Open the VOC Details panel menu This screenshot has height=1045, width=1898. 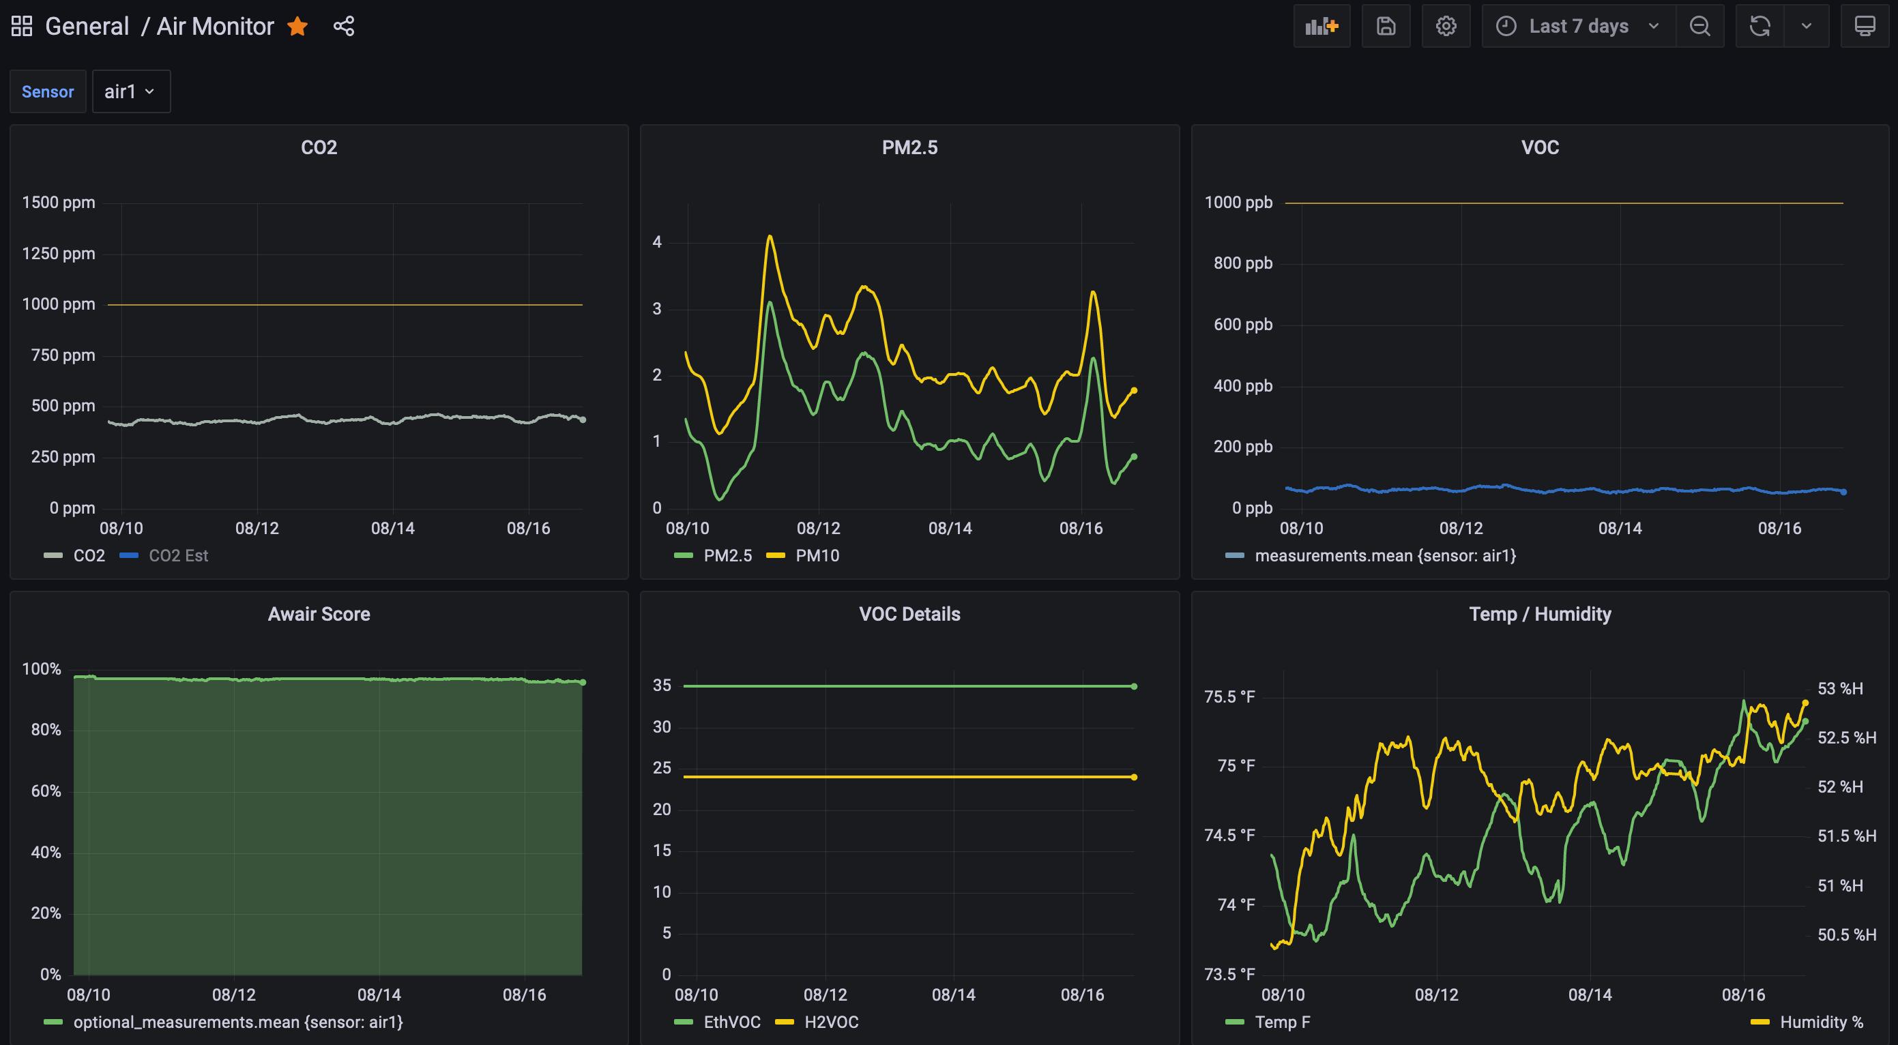909,614
